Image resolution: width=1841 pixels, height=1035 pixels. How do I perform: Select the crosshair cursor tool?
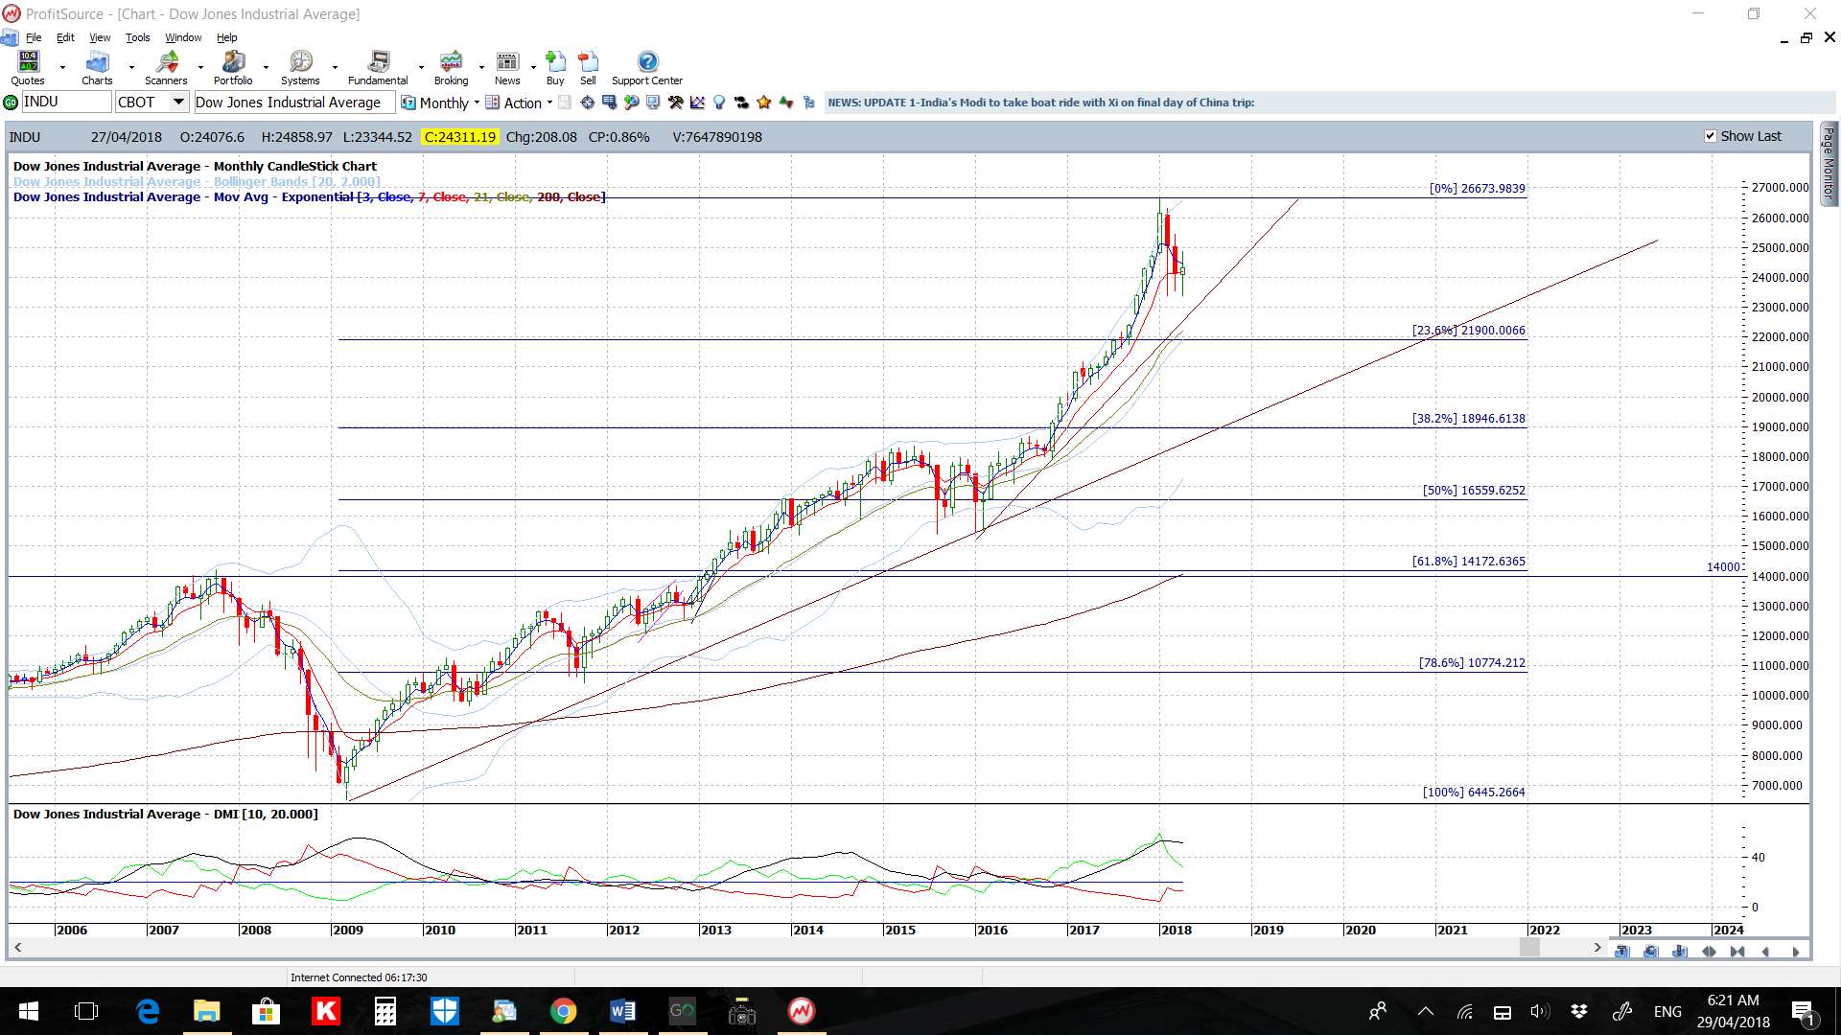(587, 103)
